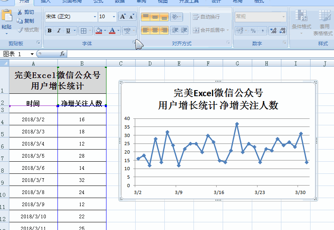The width and height of the screenshot is (334, 230).
Task: Apply percent style
Action: 253,31
